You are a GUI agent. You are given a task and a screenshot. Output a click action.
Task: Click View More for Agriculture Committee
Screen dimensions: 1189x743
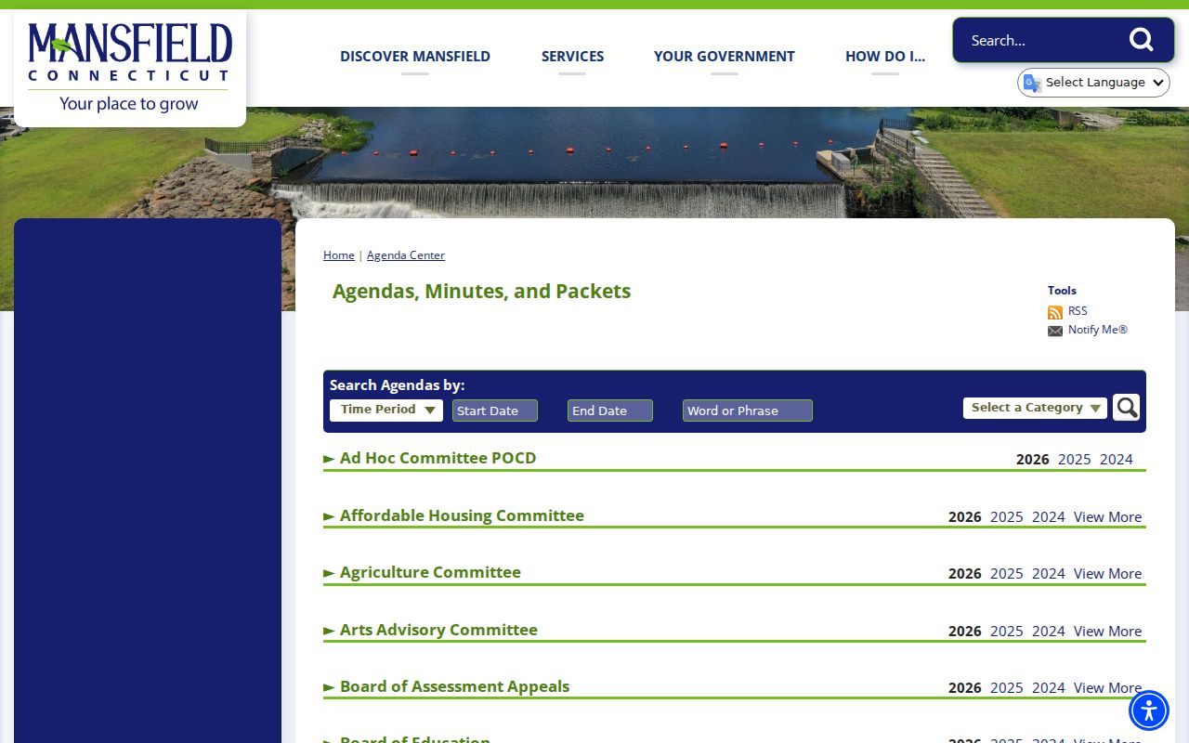tap(1108, 574)
